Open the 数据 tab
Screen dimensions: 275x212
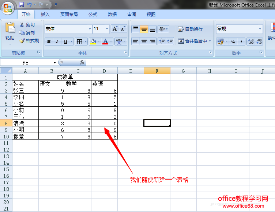112,15
